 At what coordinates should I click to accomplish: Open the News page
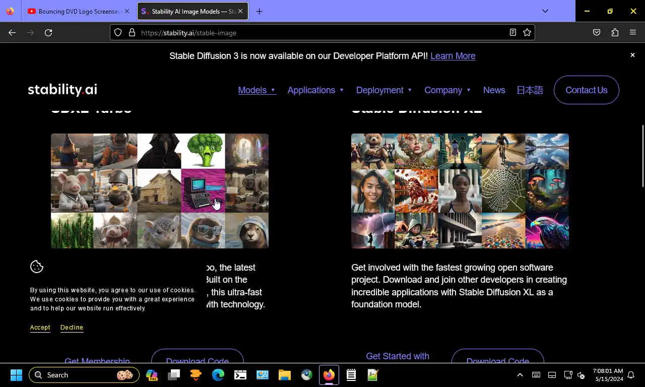494,90
